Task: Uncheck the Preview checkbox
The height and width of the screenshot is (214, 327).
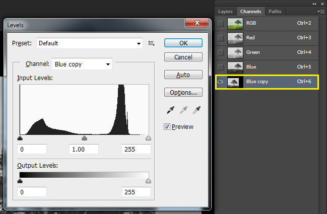Action: tap(167, 127)
